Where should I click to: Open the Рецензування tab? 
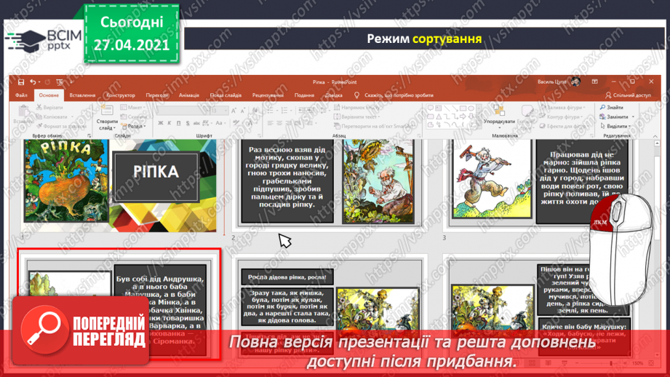point(268,95)
